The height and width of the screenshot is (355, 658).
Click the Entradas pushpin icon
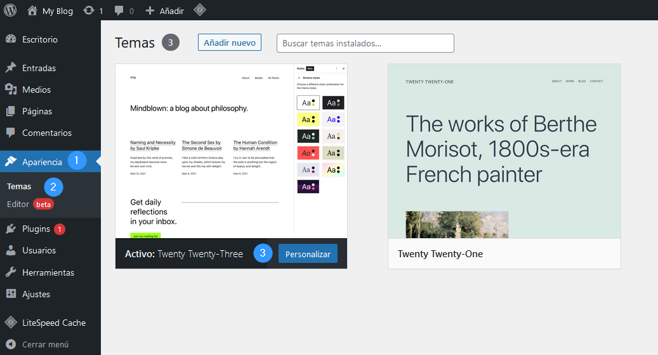(11, 68)
